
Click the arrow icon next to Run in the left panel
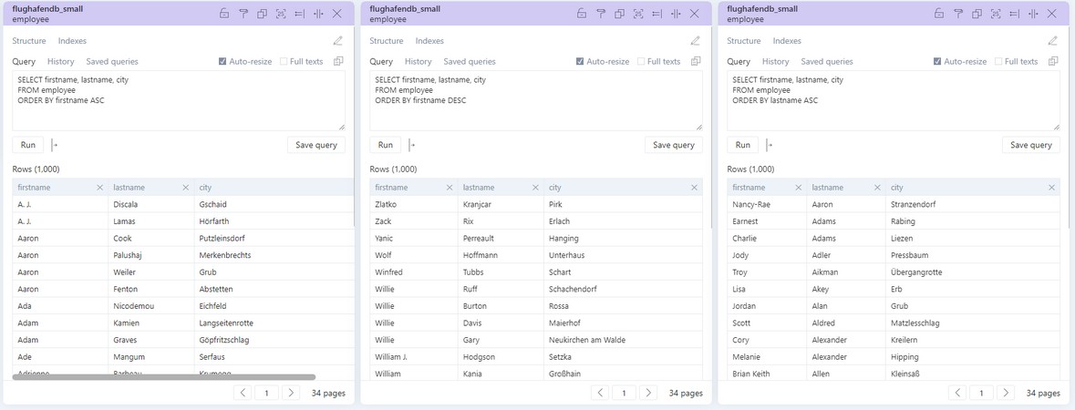[x=55, y=145]
